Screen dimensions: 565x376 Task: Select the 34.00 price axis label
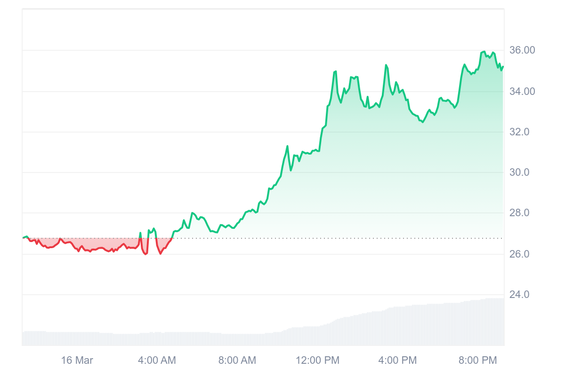[x=522, y=91]
